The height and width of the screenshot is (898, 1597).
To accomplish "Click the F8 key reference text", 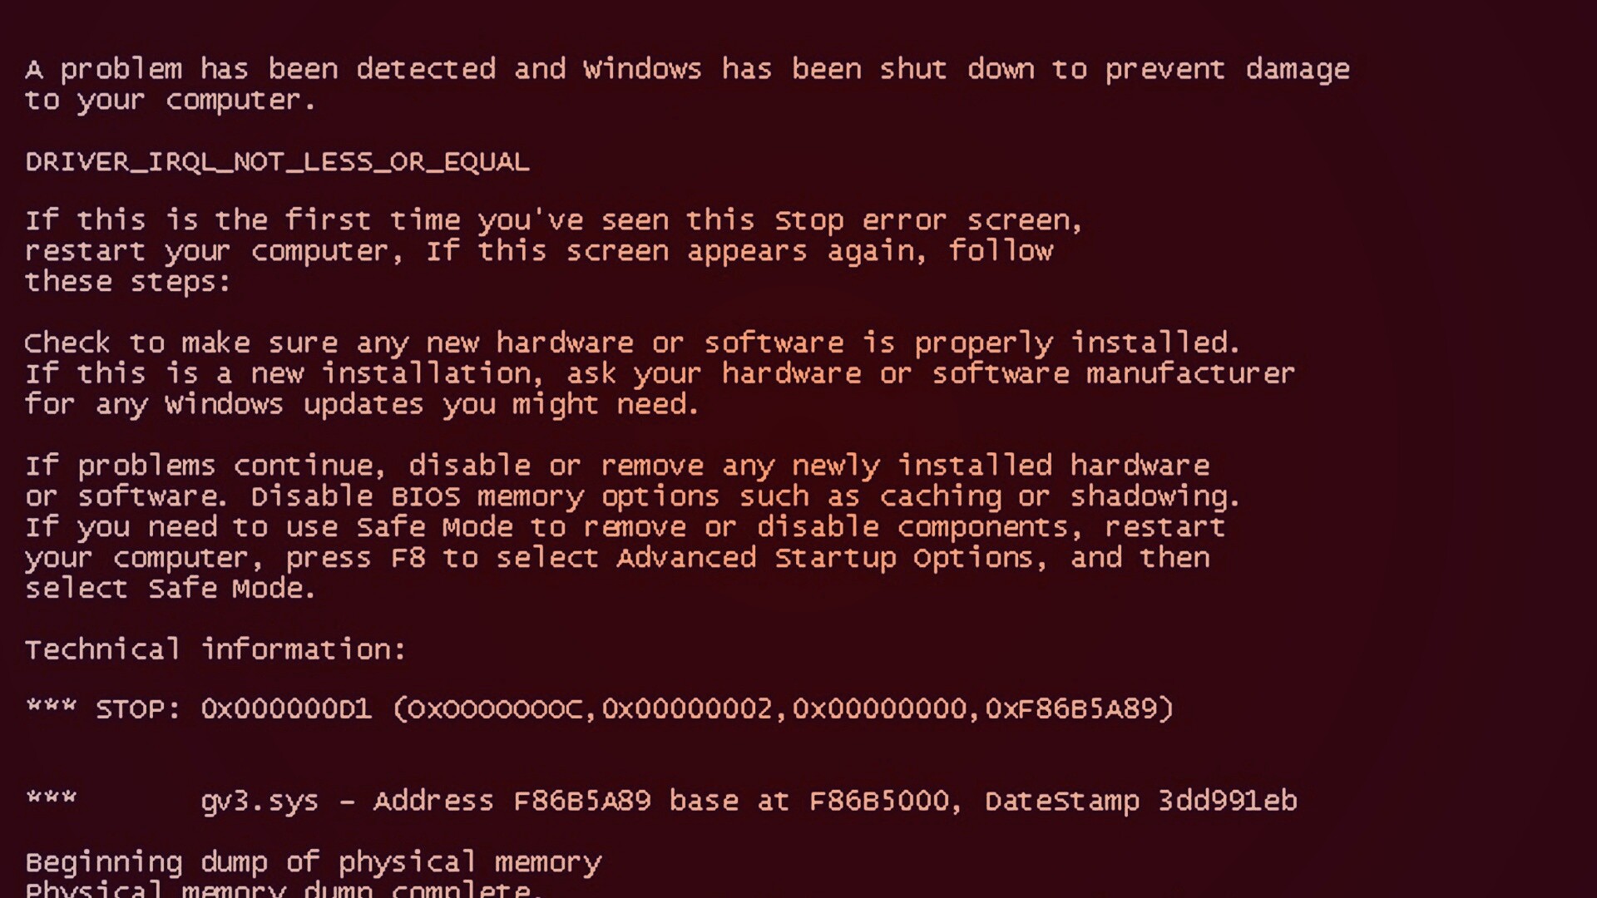I will coord(408,558).
